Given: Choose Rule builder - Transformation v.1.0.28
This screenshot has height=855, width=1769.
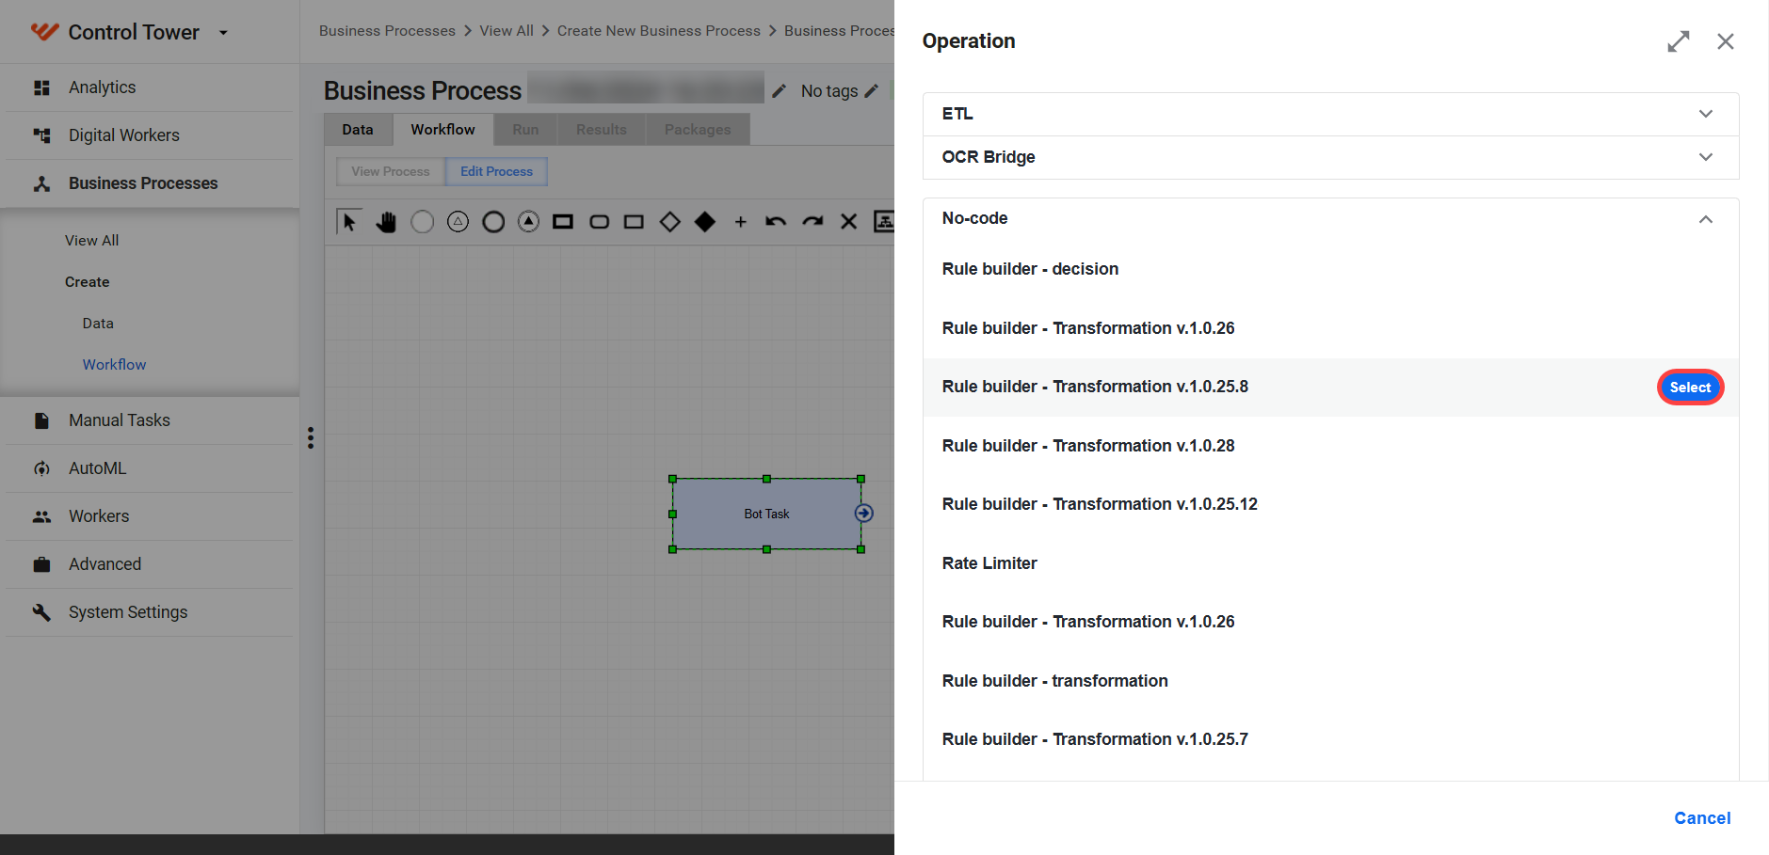Looking at the screenshot, I should (1330, 446).
